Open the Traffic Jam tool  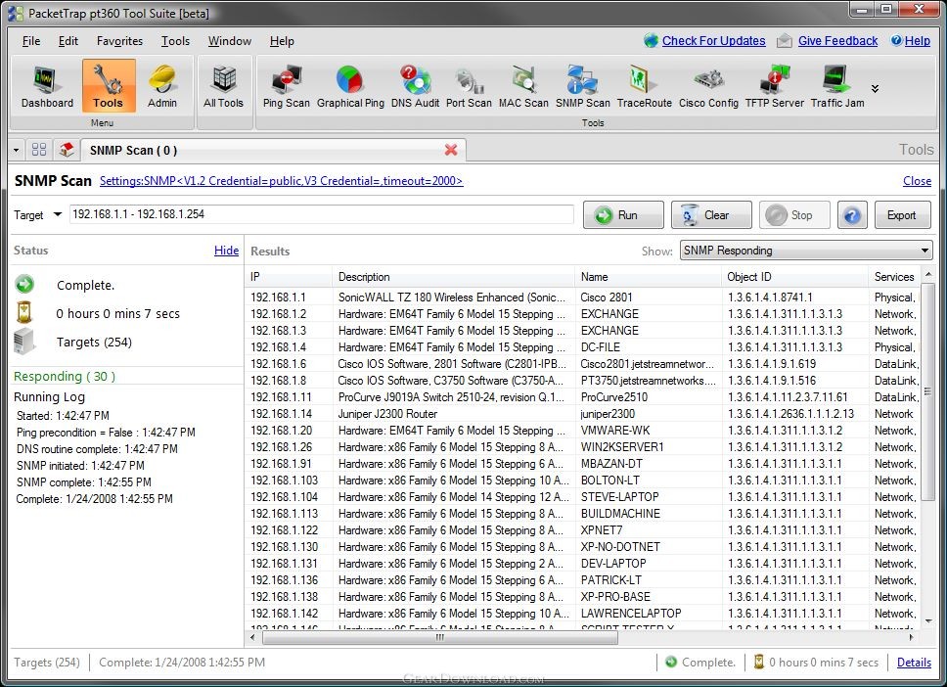pos(837,86)
